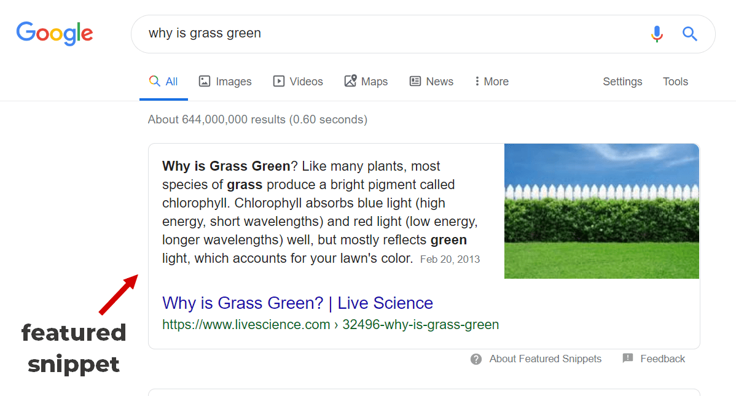The width and height of the screenshot is (736, 396).
Task: Click the lawn and fence thumbnail image
Action: tap(601, 211)
